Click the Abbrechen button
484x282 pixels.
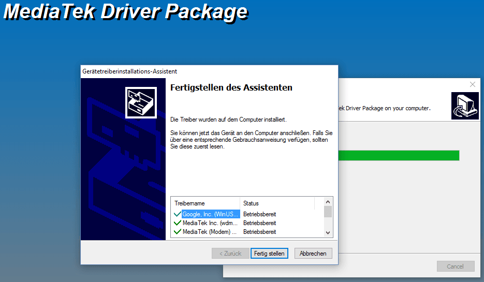[313, 254]
